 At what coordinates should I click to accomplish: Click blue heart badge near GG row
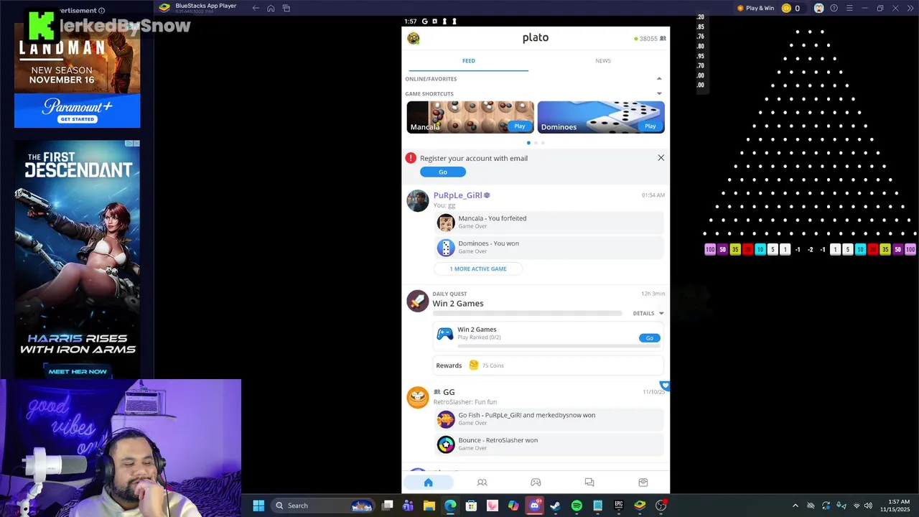pos(665,386)
